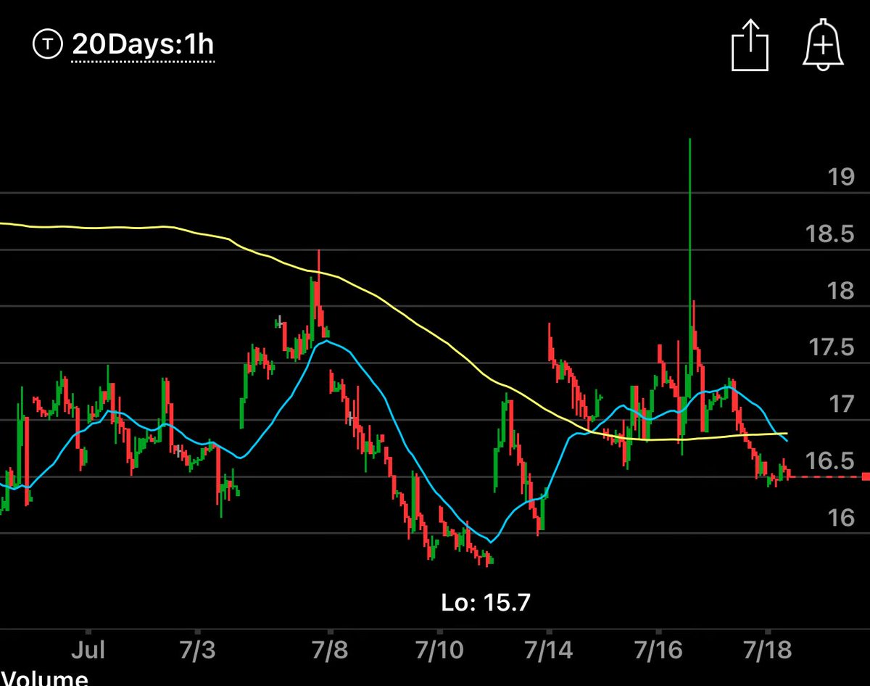Select the 19 price axis label
The image size is (870, 686).
[842, 177]
